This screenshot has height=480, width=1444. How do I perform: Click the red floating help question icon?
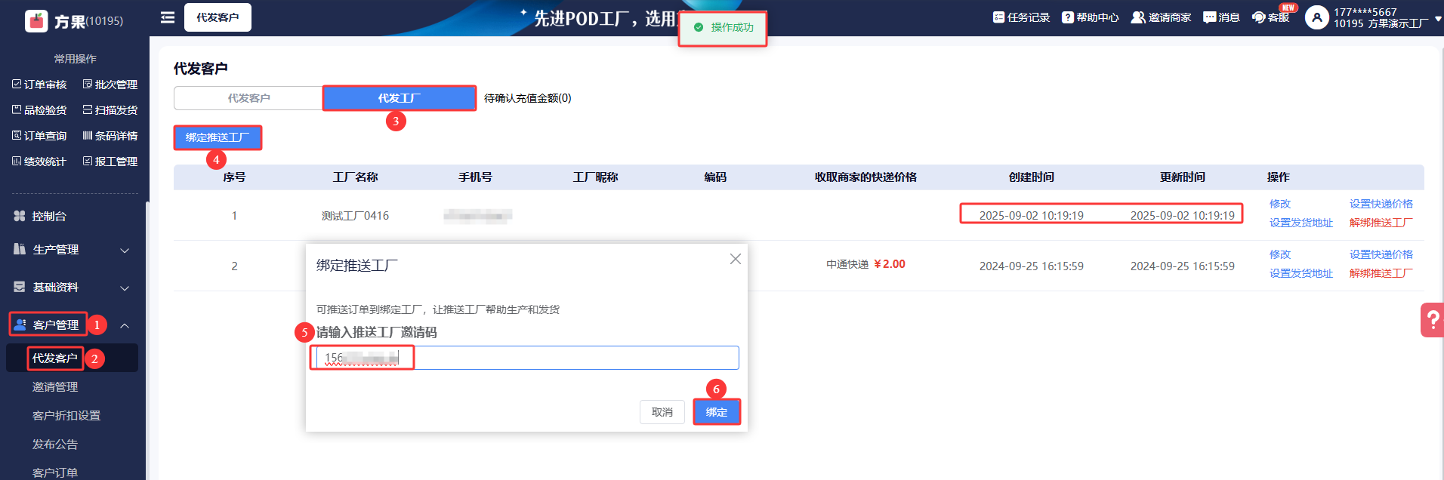tap(1431, 320)
